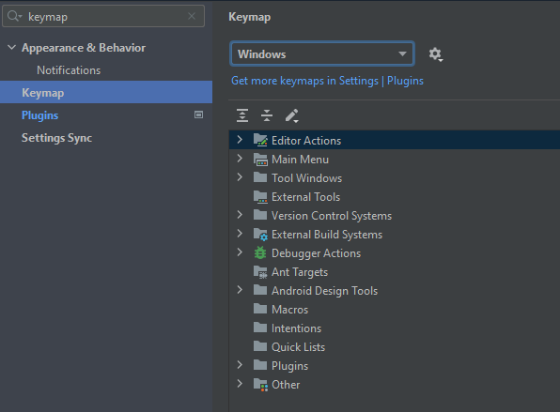Viewport: 560px width, 412px height.
Task: Click the Macros folder icon
Action: pyautogui.click(x=260, y=309)
